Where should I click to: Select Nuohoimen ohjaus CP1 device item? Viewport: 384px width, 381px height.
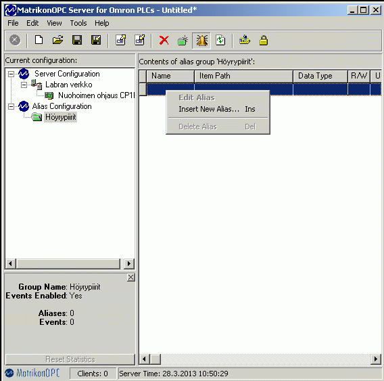(96, 95)
